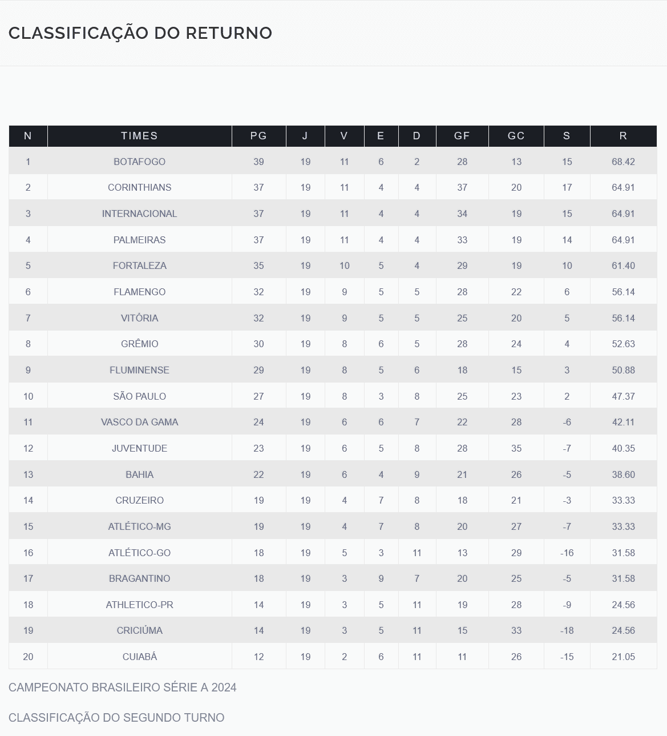
Task: Click the PG points column header
Action: tap(258, 136)
